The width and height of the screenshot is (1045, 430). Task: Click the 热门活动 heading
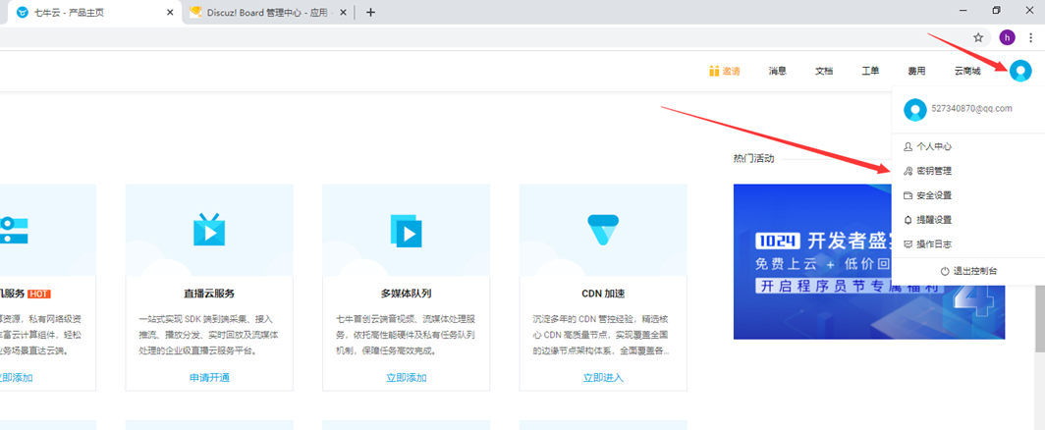(x=753, y=159)
